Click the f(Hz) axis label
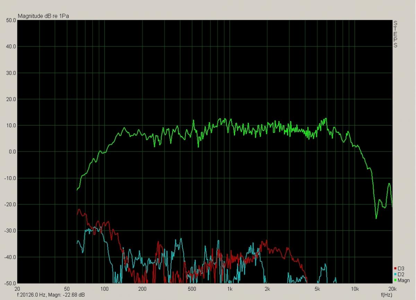 pos(386,294)
